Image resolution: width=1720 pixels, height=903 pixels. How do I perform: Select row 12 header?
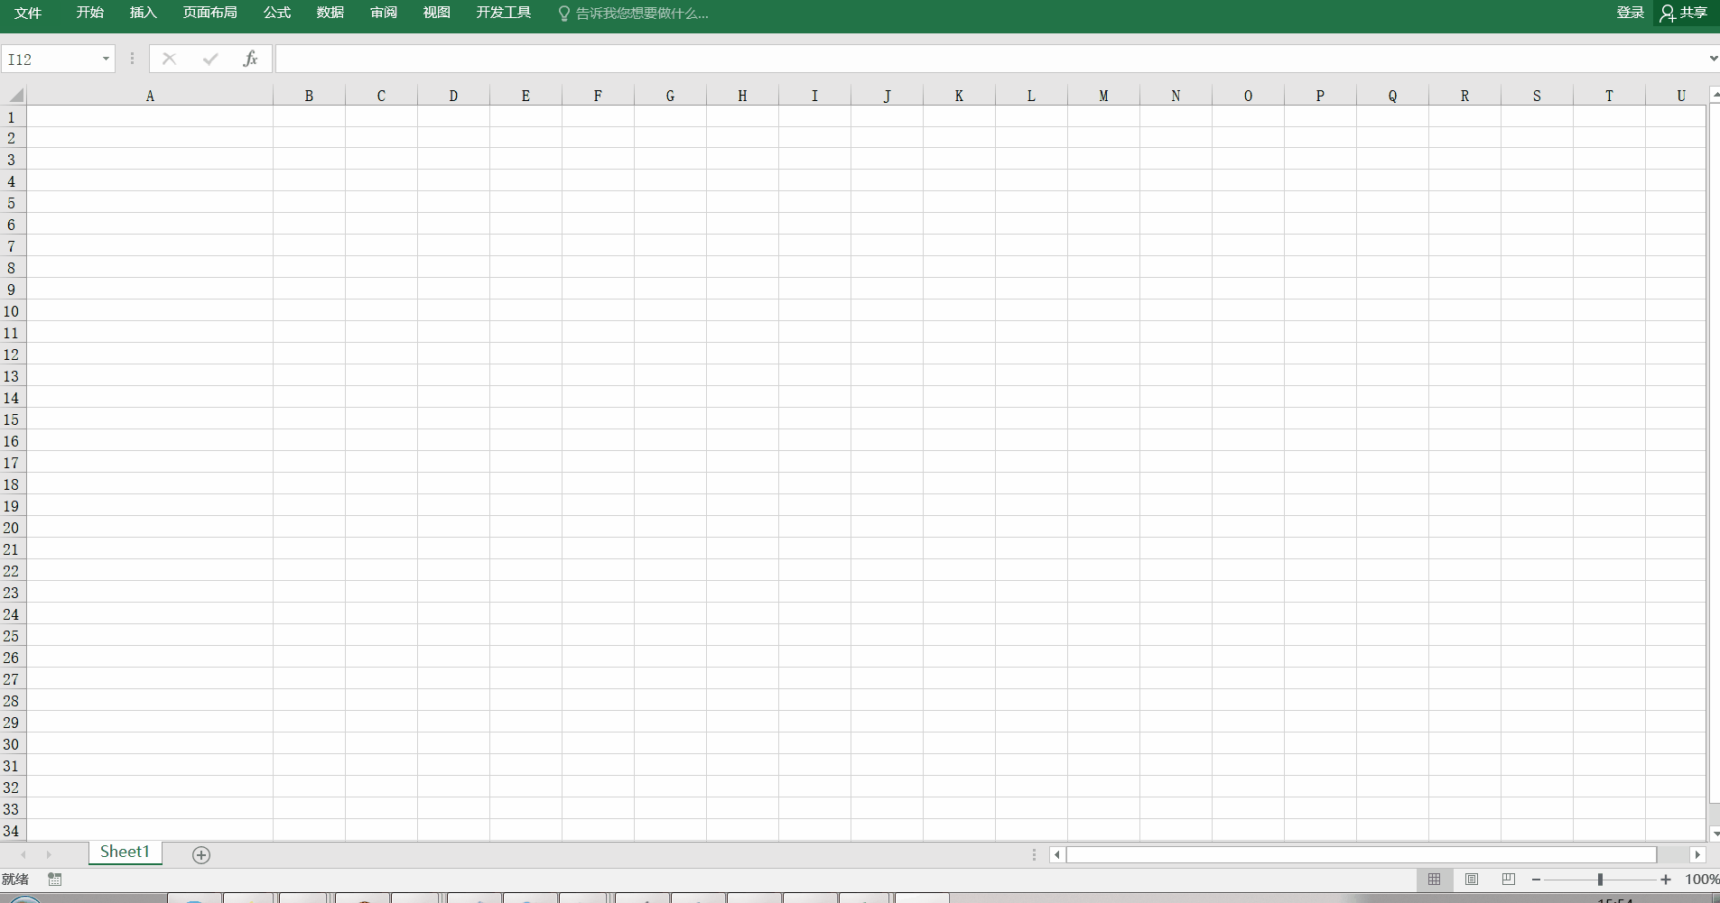click(x=13, y=355)
